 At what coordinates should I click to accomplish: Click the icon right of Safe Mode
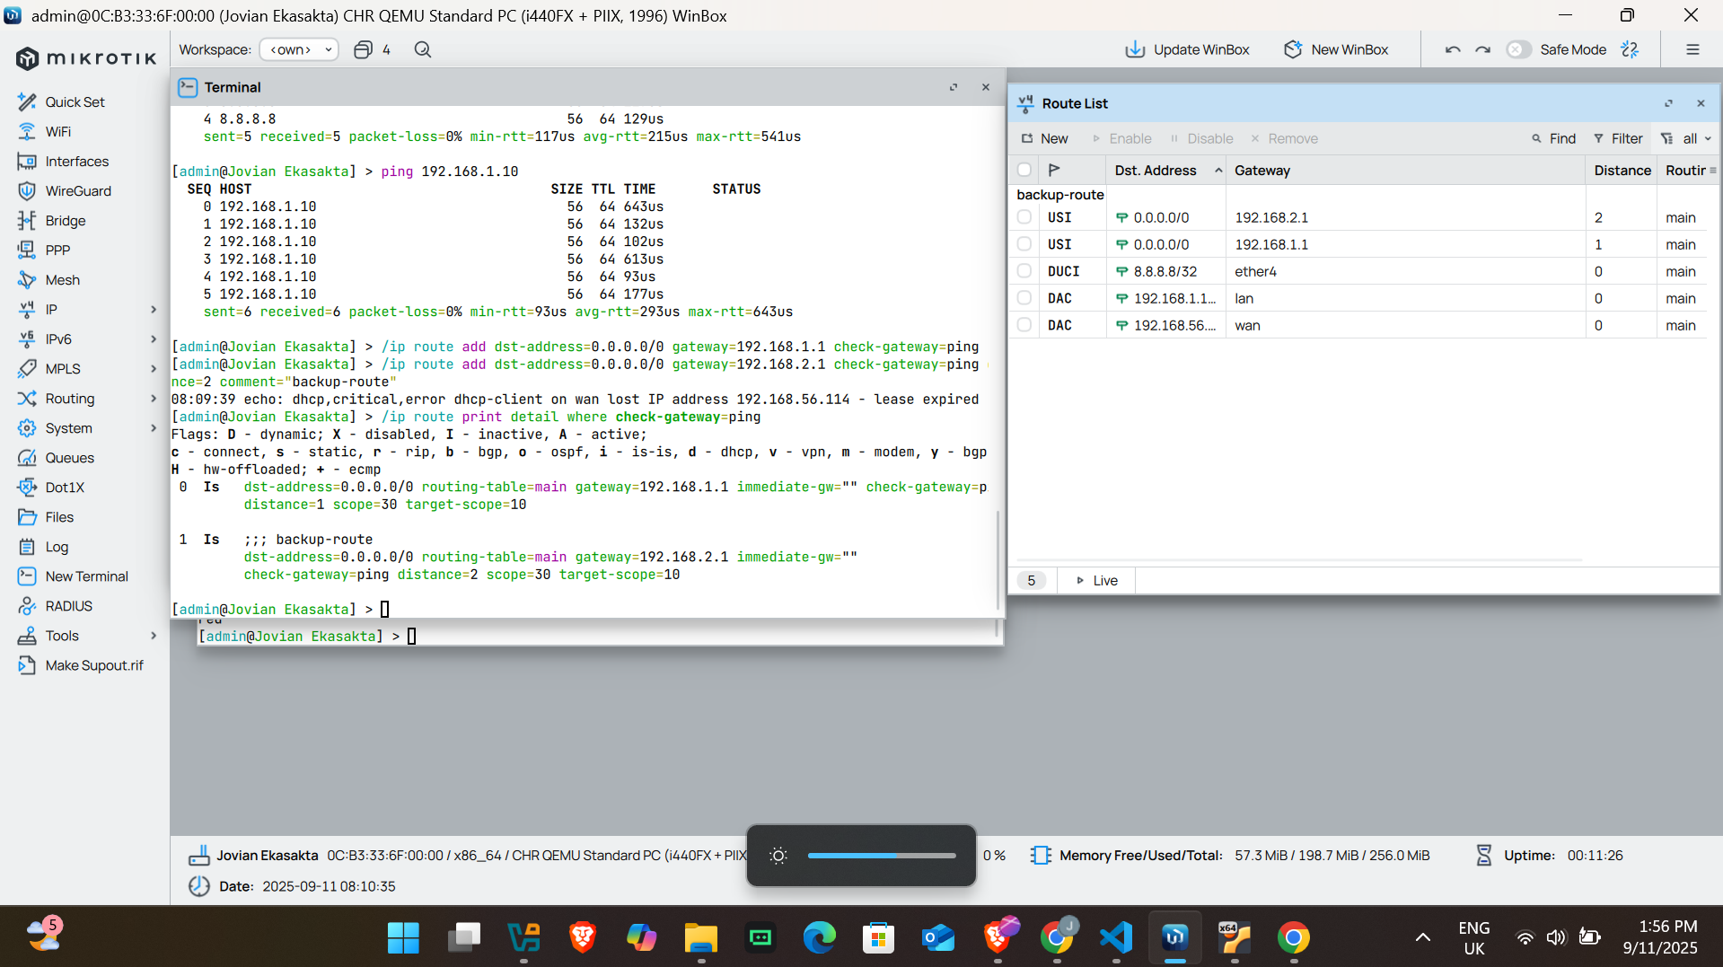[1631, 49]
